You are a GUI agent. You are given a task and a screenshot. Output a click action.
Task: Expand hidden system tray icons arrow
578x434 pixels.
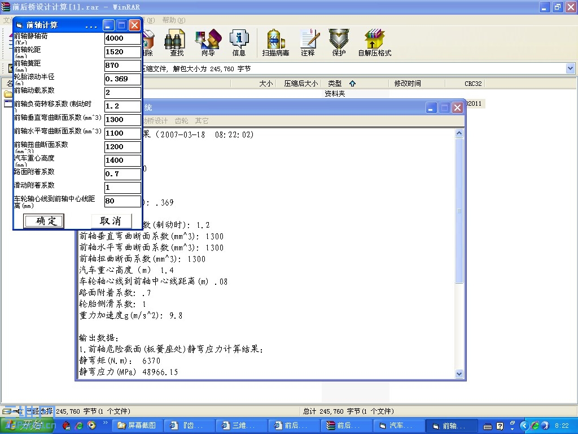pyautogui.click(x=524, y=426)
